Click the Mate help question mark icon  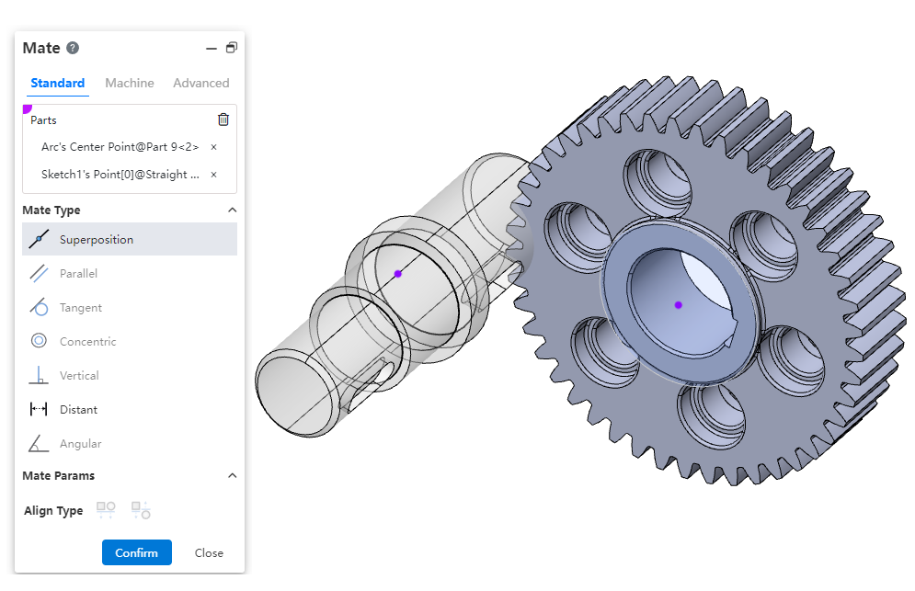pyautogui.click(x=73, y=49)
